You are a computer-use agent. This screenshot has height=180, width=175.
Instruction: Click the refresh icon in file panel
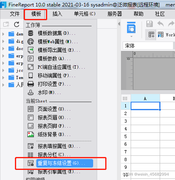click(x=17, y=24)
